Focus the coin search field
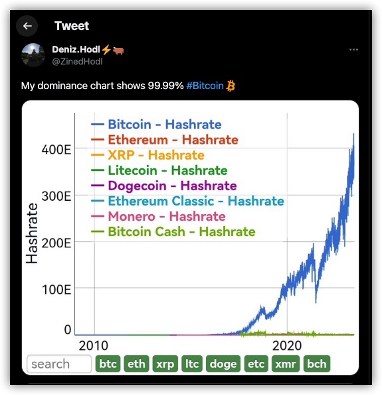This screenshot has width=382, height=395. pos(59,364)
